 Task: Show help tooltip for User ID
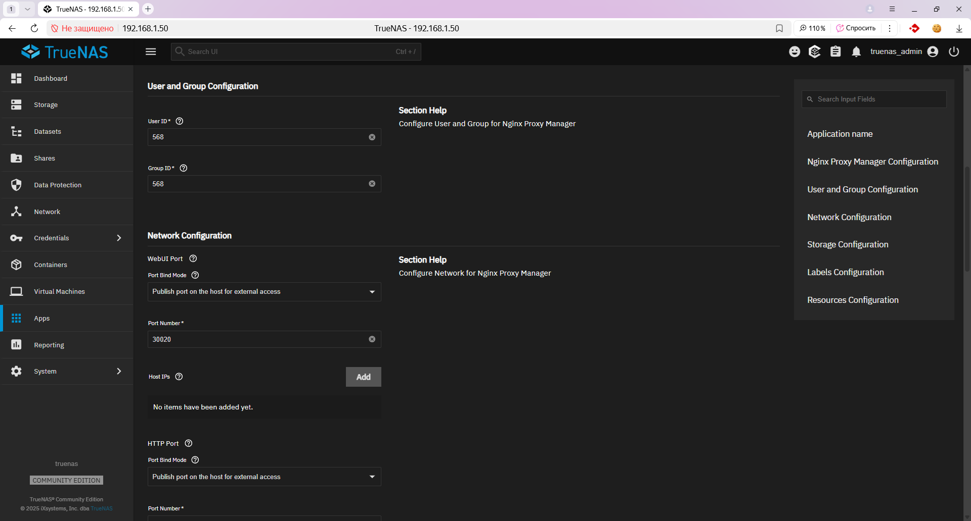point(180,121)
